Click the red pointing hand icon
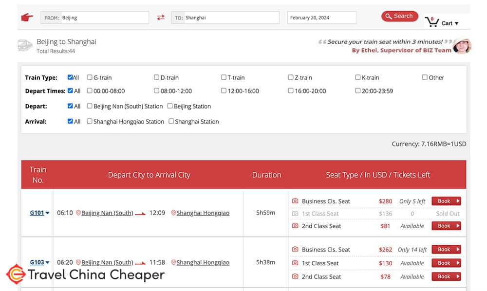Screen dimensions: 487x291 click(27, 17)
